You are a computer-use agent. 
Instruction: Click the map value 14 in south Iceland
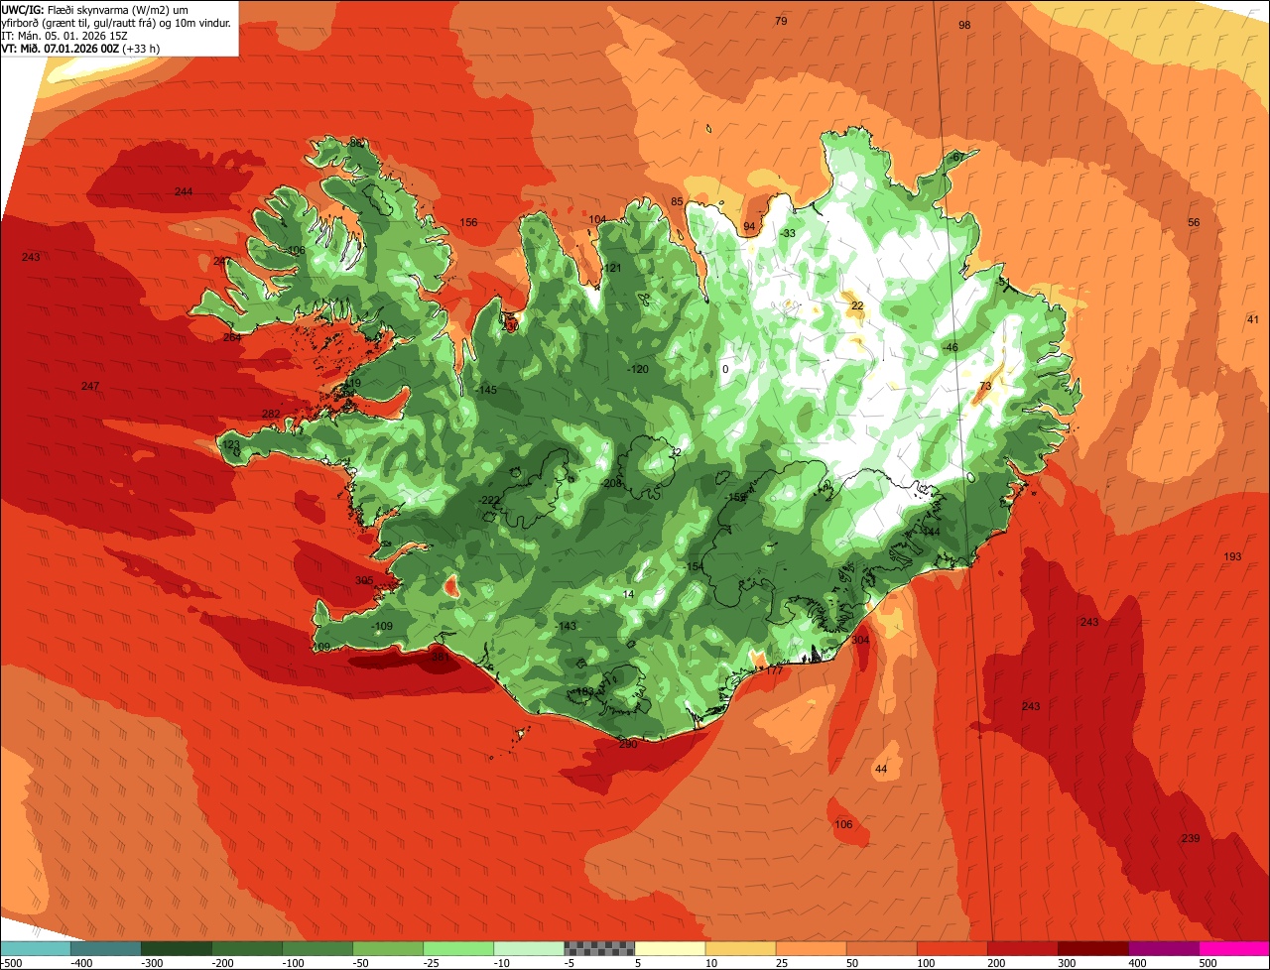(628, 594)
